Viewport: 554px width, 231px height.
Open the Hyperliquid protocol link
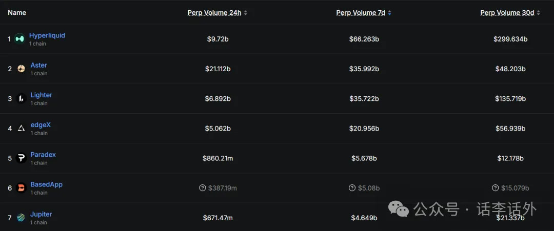tap(47, 35)
